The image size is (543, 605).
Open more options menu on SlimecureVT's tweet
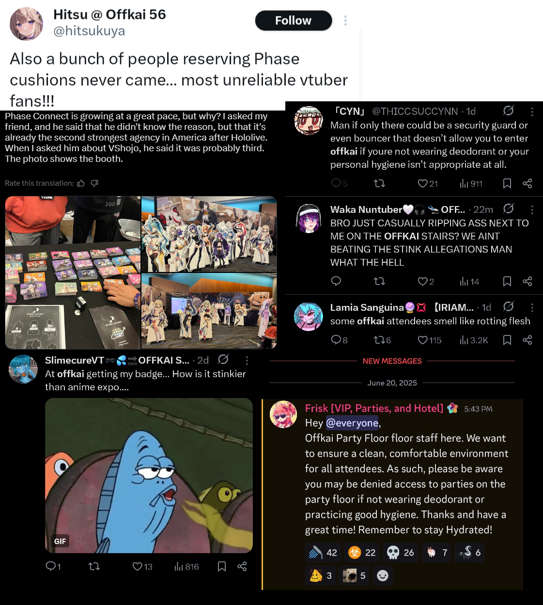[x=247, y=360]
